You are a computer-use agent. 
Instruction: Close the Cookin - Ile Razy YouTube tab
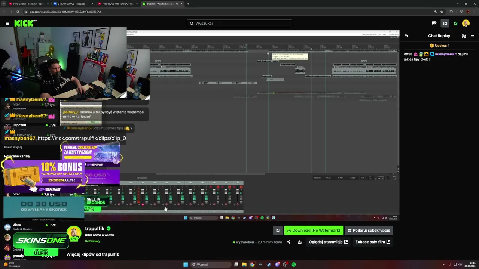click(x=47, y=4)
